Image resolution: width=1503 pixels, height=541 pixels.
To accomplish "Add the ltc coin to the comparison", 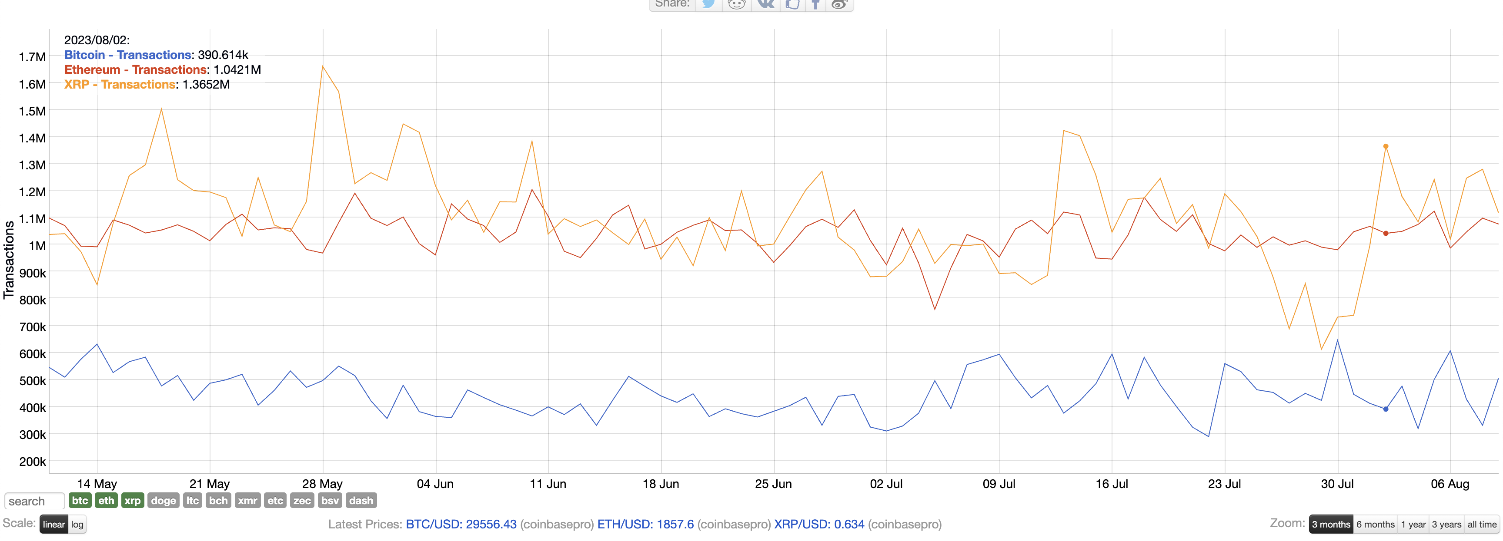I will (x=193, y=500).
